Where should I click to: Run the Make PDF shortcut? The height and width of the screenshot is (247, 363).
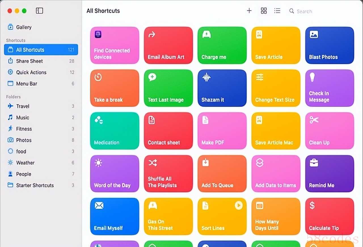[222, 131]
